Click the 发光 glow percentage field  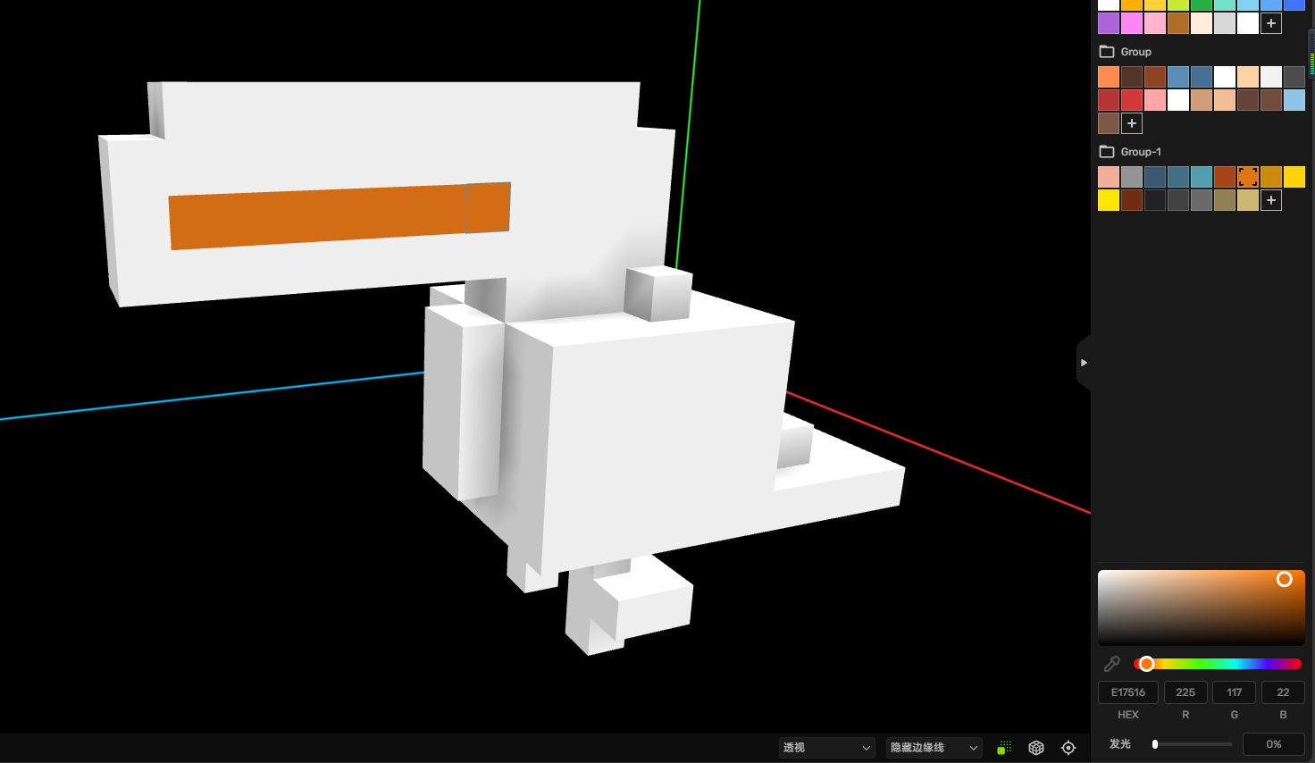pos(1273,744)
